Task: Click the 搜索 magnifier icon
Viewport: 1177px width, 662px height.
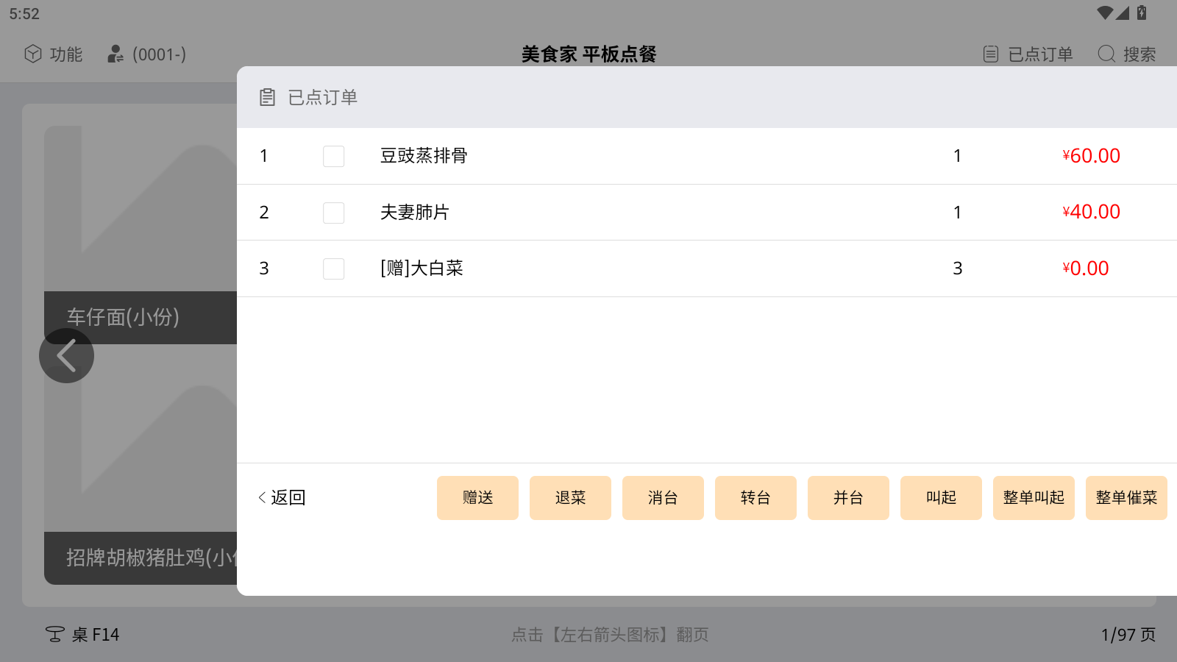Action: click(x=1106, y=54)
